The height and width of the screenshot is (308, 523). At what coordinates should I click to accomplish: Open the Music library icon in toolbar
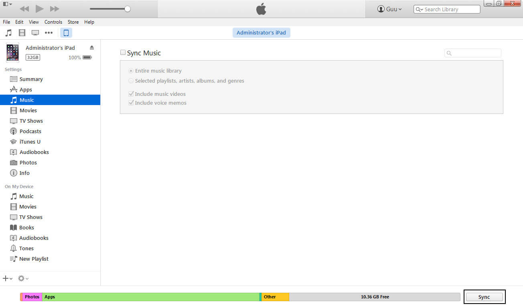coord(8,33)
